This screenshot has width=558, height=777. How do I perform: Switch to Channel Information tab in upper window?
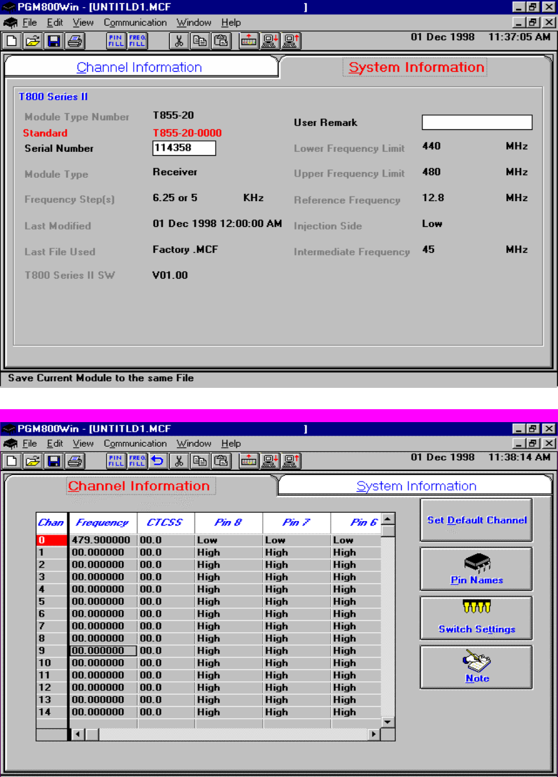[x=139, y=67]
